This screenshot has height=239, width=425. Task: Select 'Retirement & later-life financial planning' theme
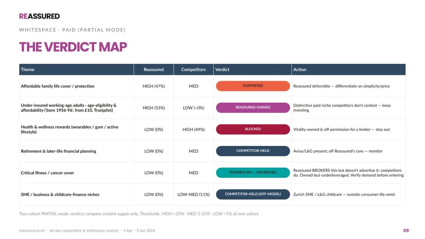coord(59,151)
